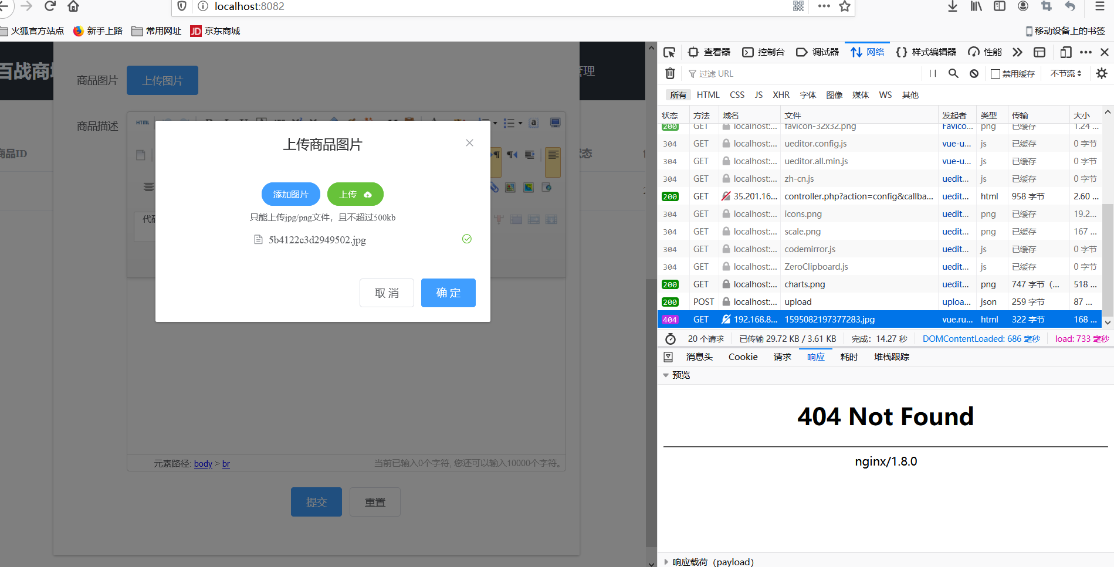Viewport: 1114px width, 567px height.
Task: Open uploaded file 5b4122c3d2949502.jpg
Action: pos(317,240)
